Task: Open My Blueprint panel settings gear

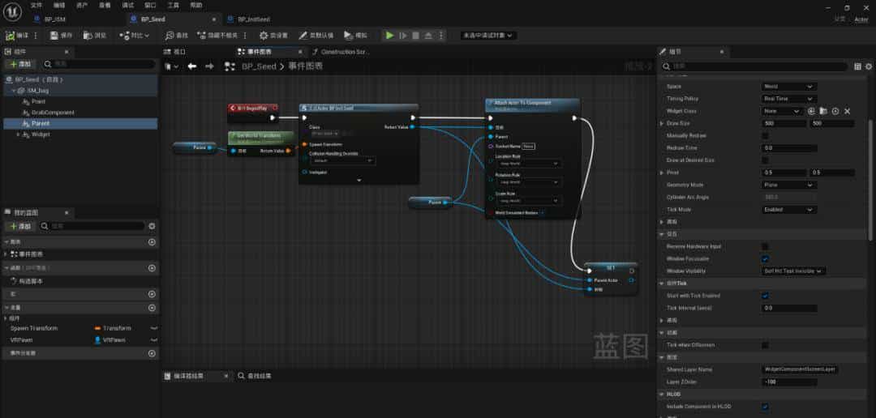Action: pos(152,227)
